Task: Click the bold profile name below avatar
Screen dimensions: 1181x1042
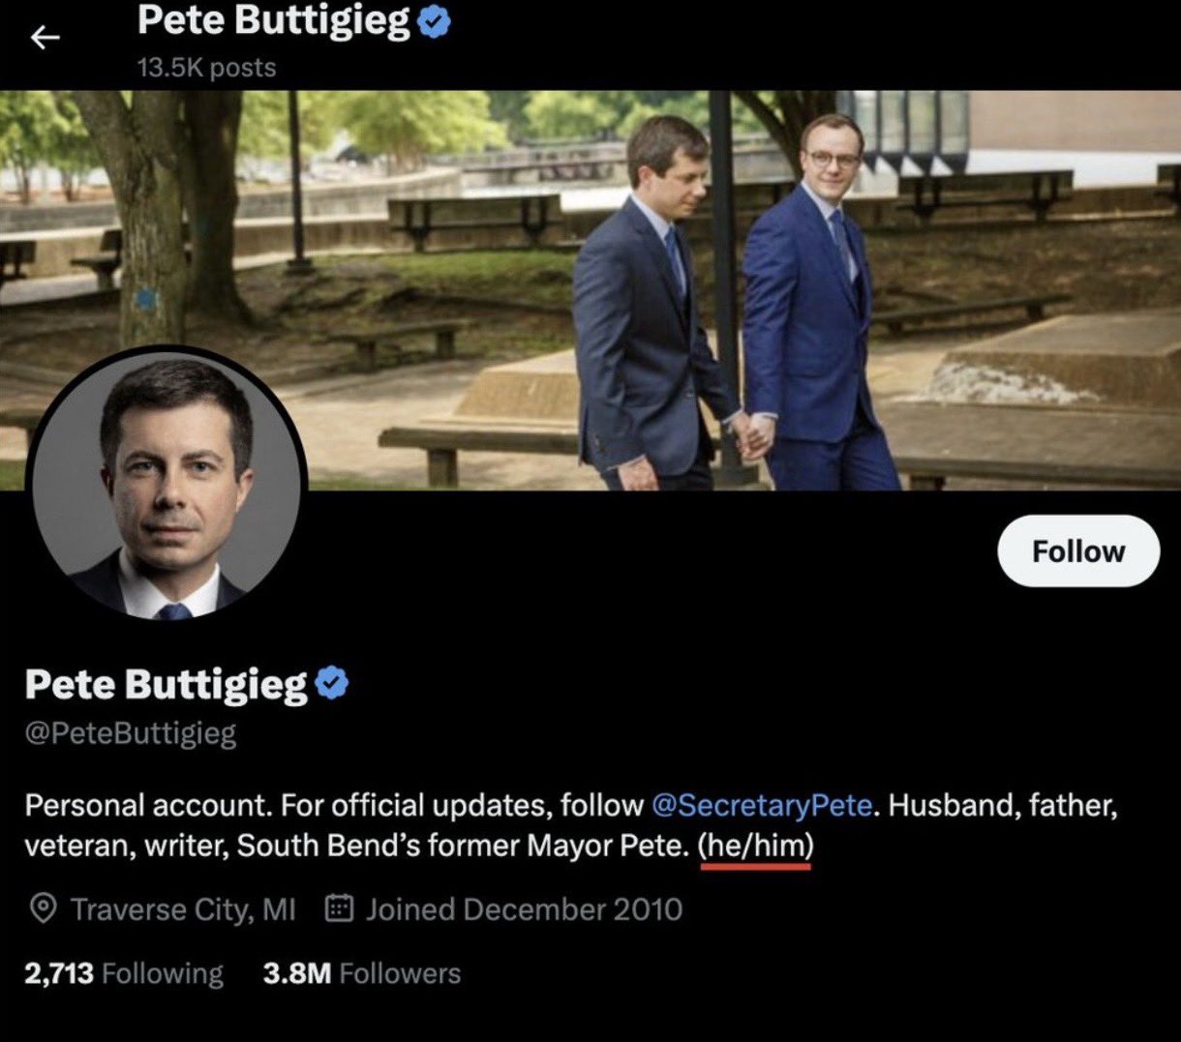Action: pyautogui.click(x=166, y=684)
